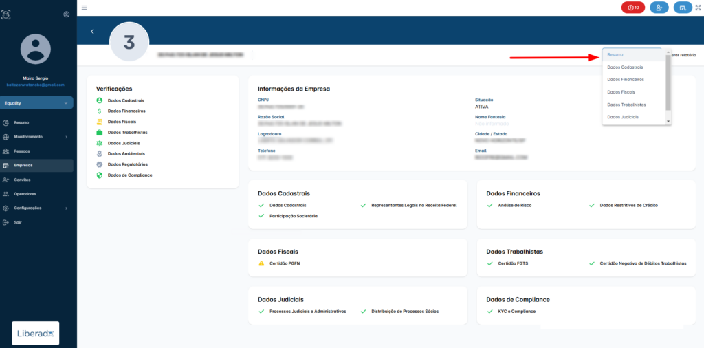The height and width of the screenshot is (348, 704).
Task: Click briefcase icon beside Dados Trabalhistas
Action: point(100,133)
